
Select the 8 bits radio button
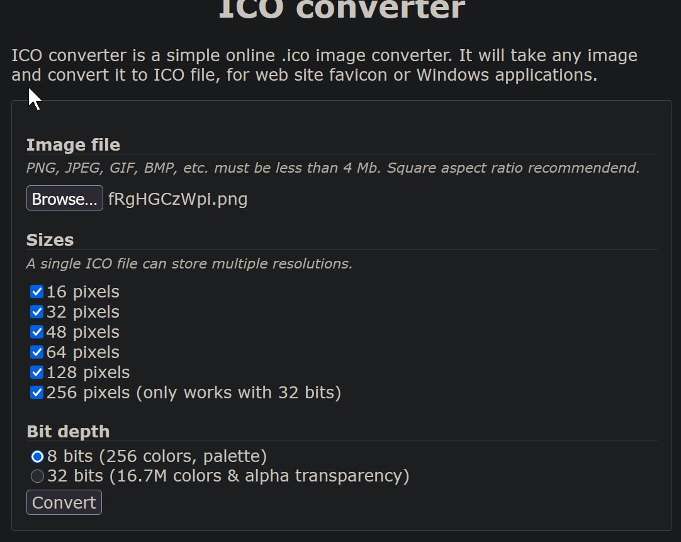(x=38, y=456)
